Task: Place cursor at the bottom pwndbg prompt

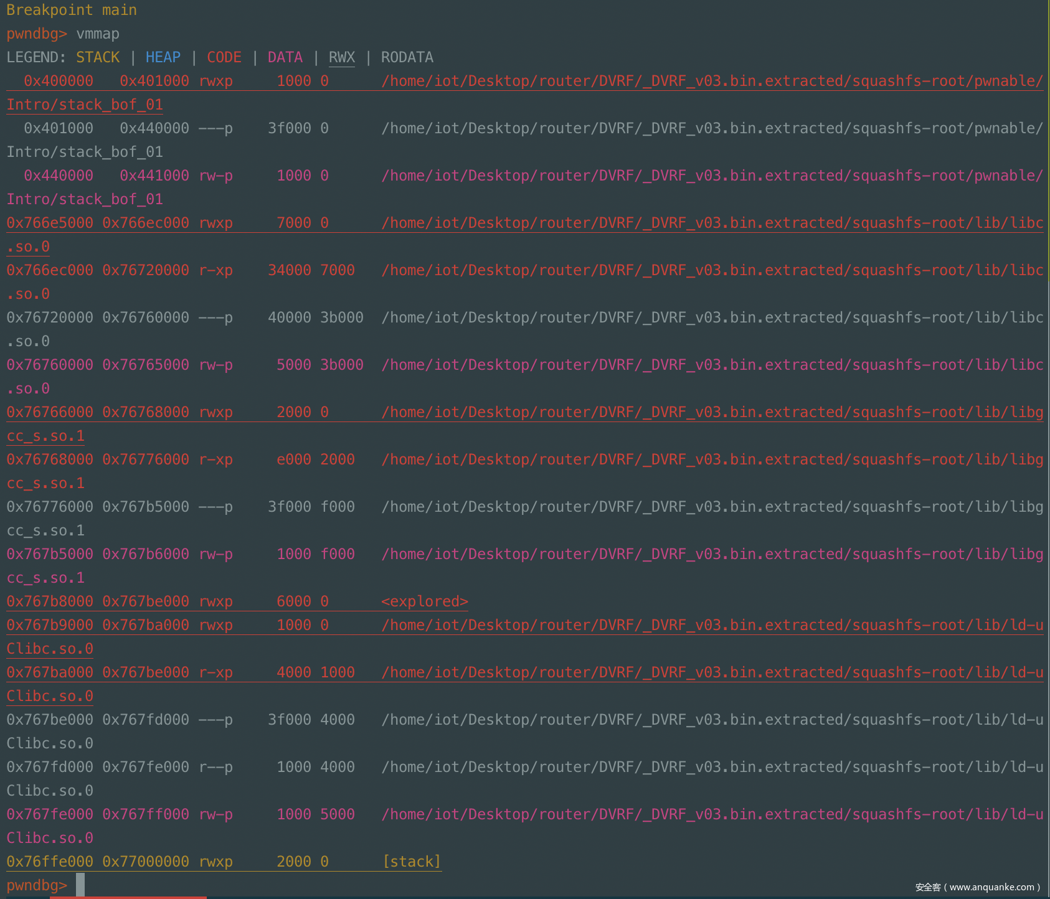Action: pos(80,885)
